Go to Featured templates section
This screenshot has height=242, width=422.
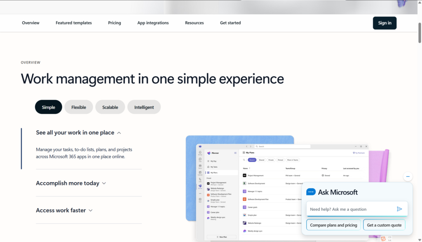coord(73,23)
